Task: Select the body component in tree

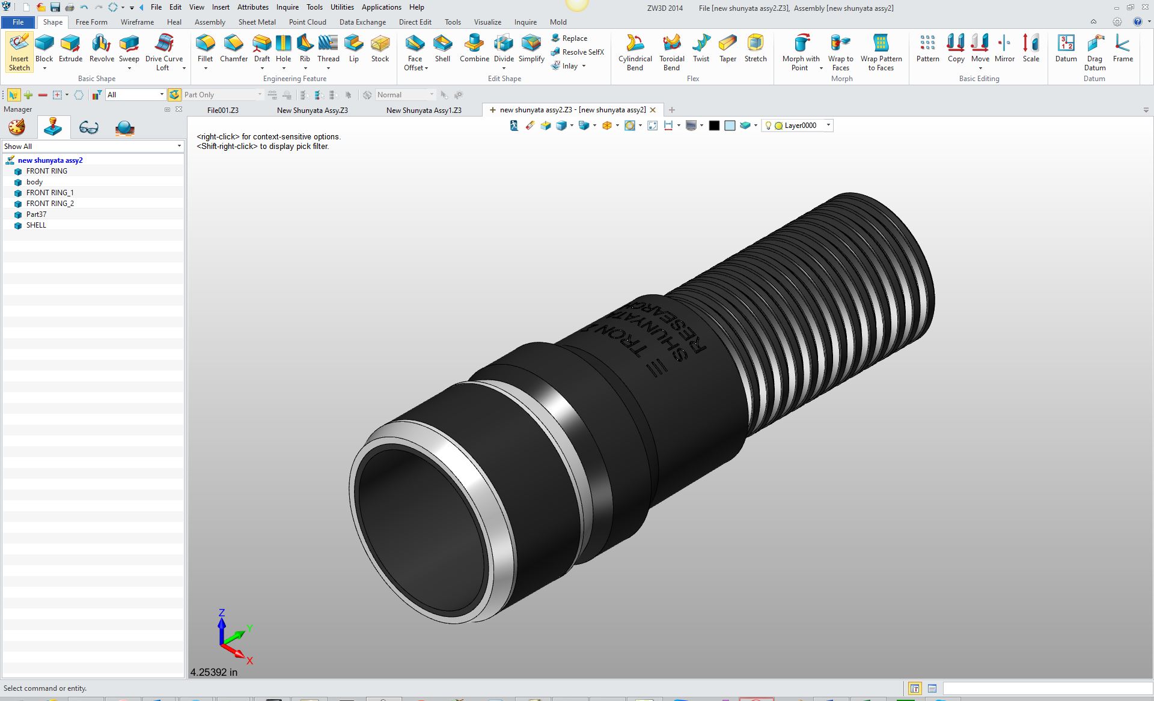Action: (x=34, y=182)
